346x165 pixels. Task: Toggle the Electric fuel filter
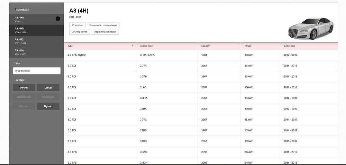[x=24, y=106]
